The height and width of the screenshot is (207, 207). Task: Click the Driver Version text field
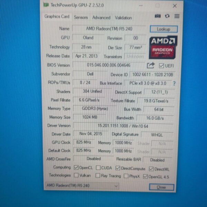tap(122, 126)
